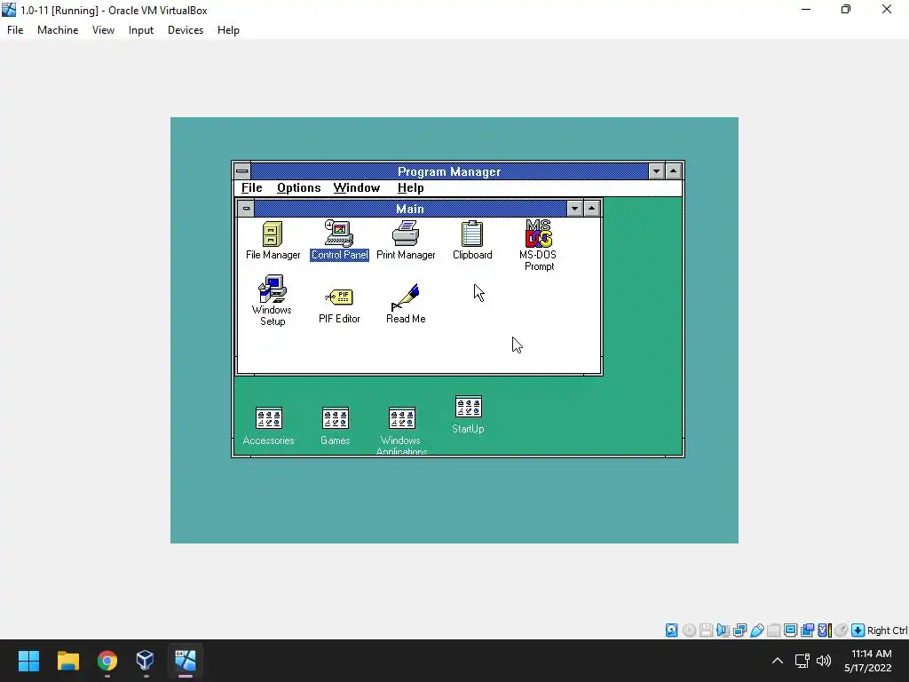
Task: Select the Clipboard icon
Action: tap(472, 240)
